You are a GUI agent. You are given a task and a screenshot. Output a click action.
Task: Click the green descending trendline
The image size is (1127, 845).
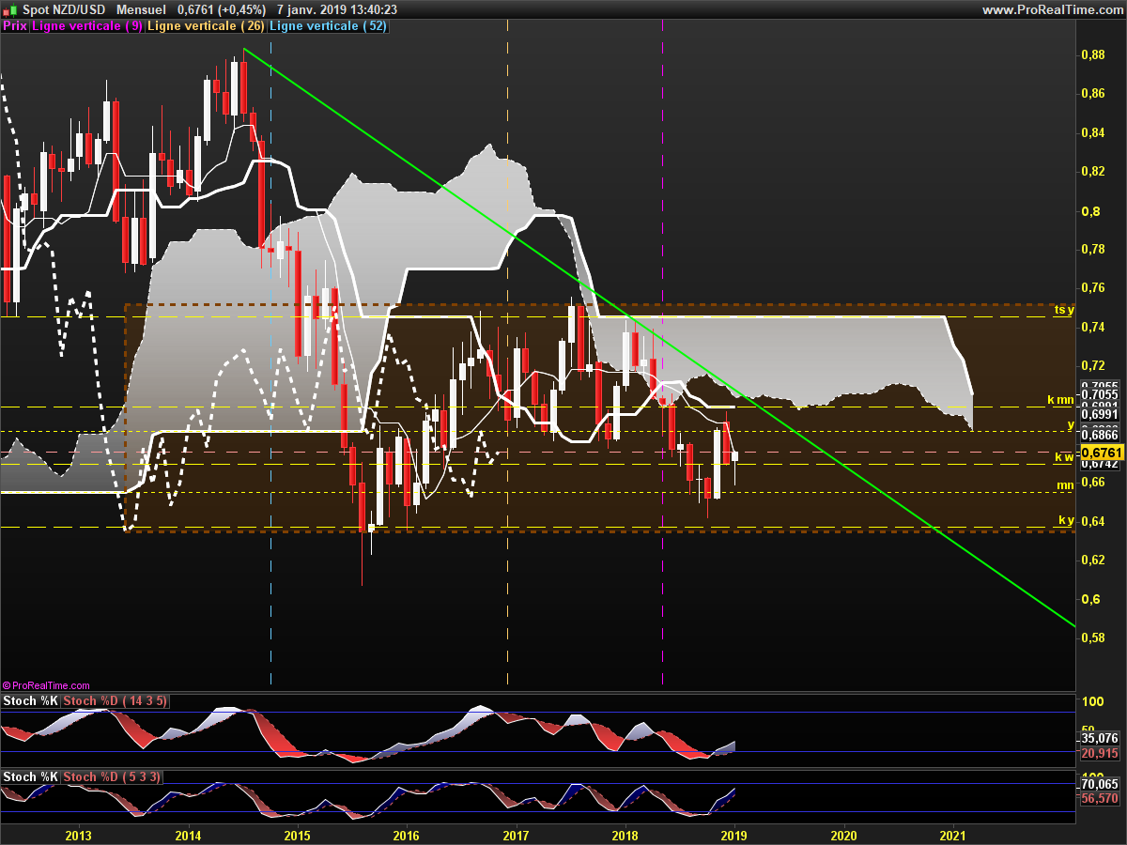pyautogui.click(x=657, y=335)
